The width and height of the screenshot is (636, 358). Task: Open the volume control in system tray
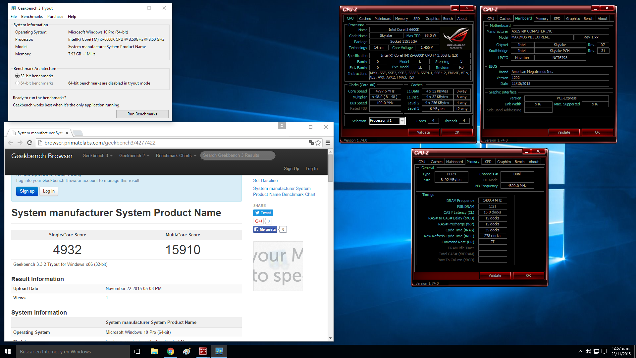click(588, 351)
